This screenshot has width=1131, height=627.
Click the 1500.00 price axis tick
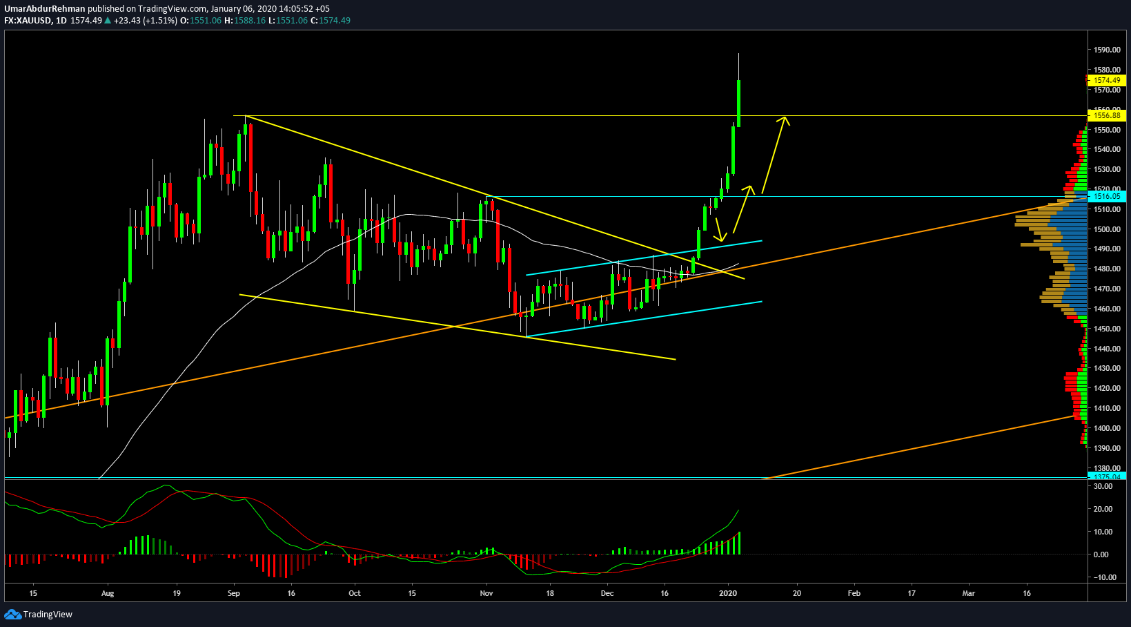[1107, 229]
